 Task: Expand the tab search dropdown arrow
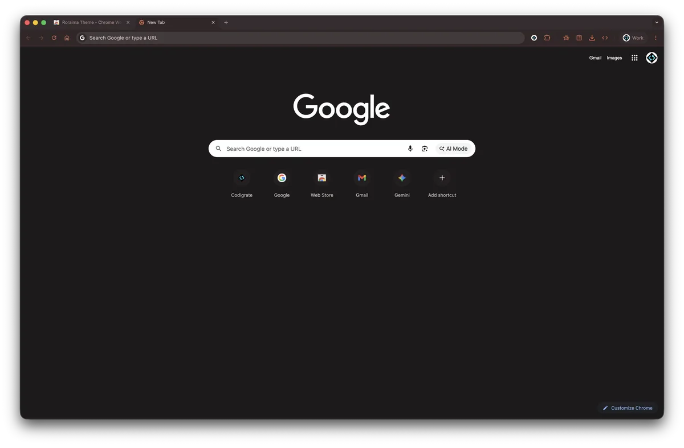(x=657, y=23)
